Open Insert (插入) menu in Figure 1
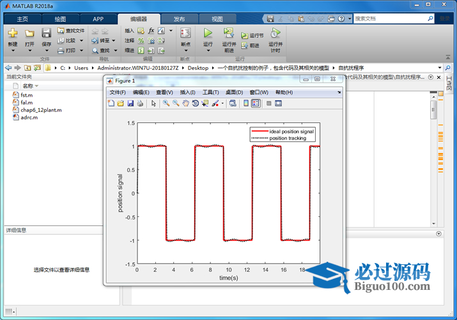The image size is (457, 320). [x=188, y=92]
